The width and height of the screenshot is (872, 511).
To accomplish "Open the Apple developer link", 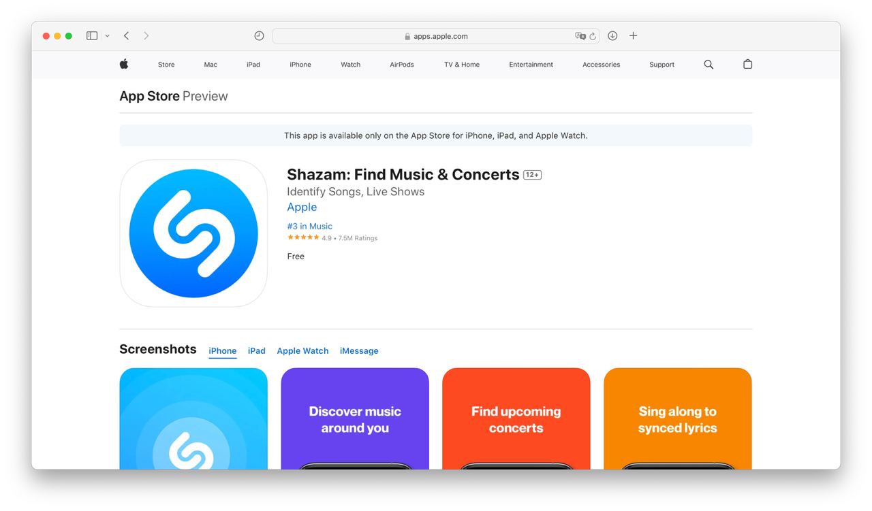I will 302,208.
